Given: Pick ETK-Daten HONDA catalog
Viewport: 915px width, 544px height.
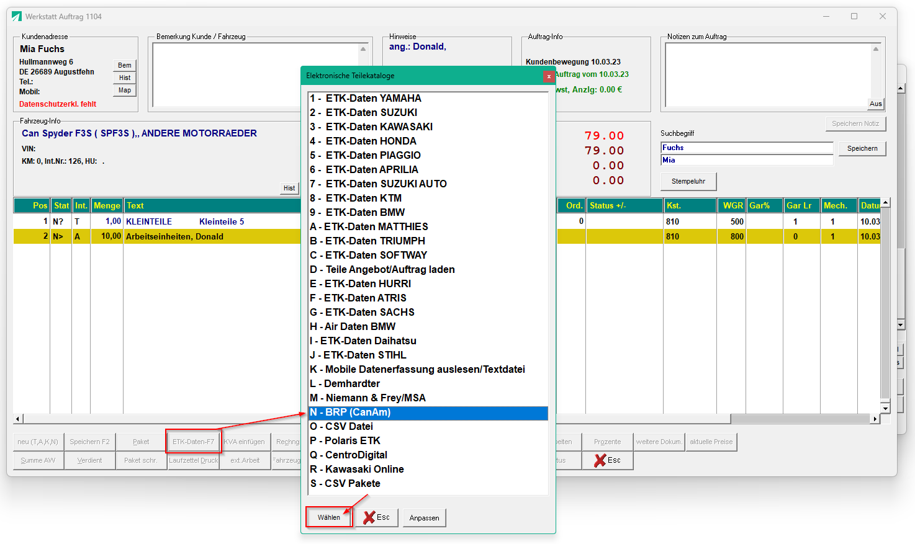Looking at the screenshot, I should point(428,141).
